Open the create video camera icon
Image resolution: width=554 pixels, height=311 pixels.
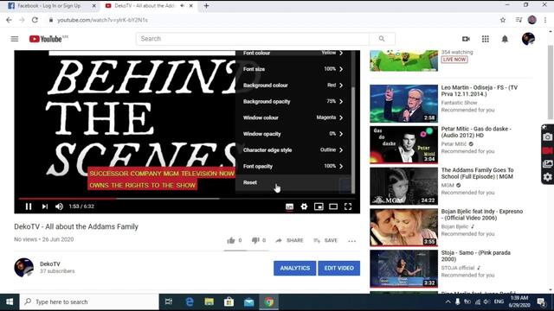[466, 39]
